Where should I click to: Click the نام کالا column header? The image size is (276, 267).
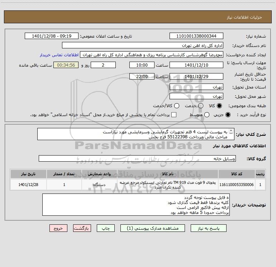click(x=168, y=174)
